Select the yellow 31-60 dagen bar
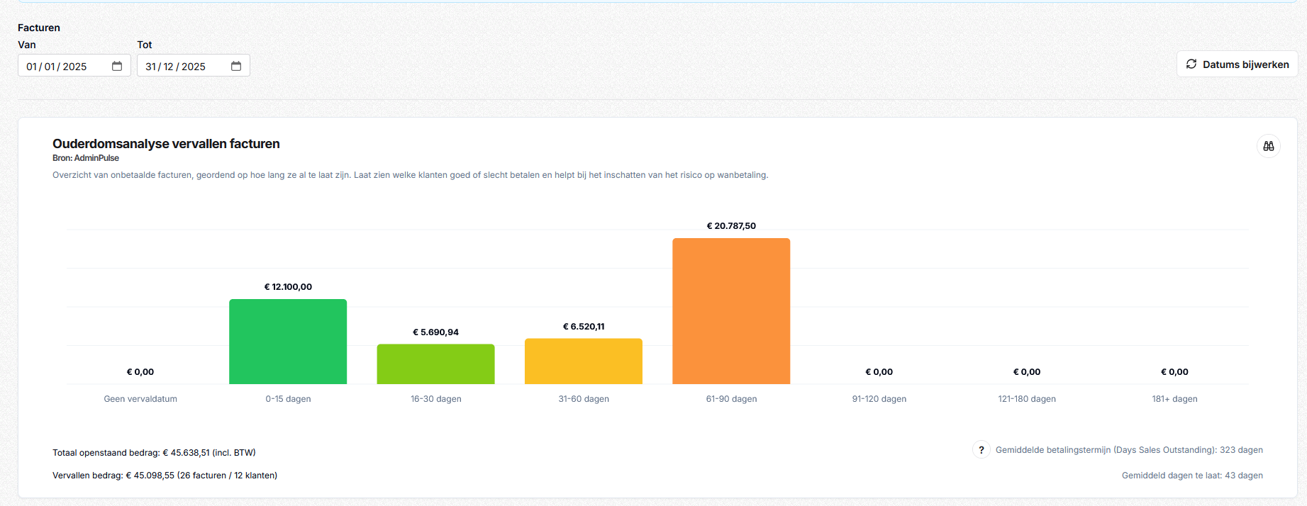 (x=584, y=361)
